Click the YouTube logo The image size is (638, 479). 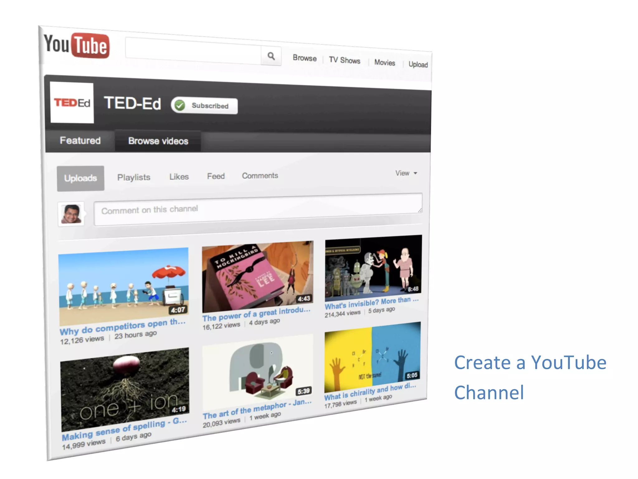click(x=77, y=45)
